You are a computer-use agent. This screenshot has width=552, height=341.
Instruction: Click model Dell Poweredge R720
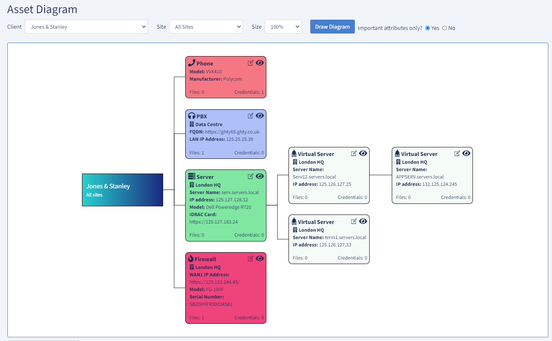coord(229,207)
